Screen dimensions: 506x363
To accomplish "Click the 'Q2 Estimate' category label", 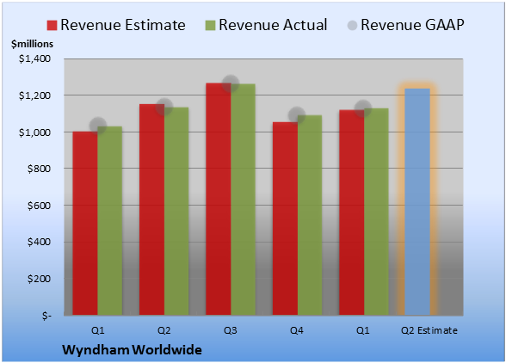I will coord(429,330).
